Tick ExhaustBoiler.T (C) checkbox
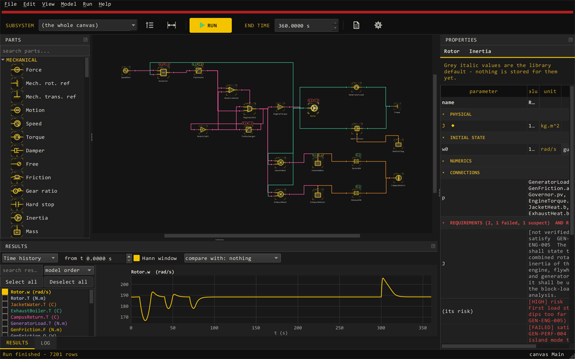Screen dimensions: 575x359 pyautogui.click(x=5, y=311)
